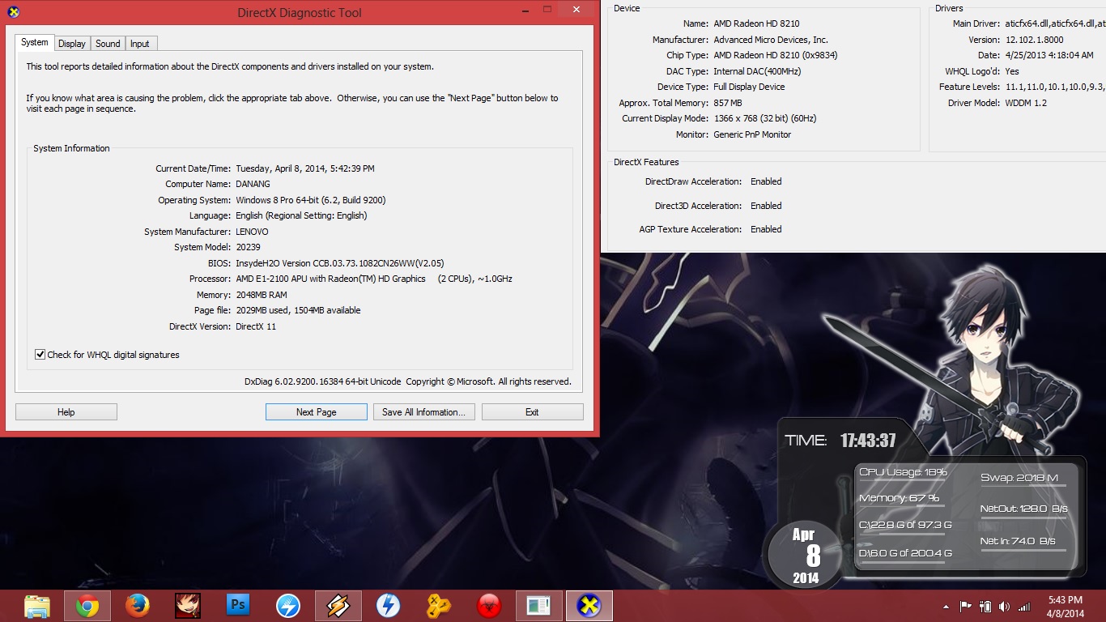Click the Exit button
Image resolution: width=1106 pixels, height=622 pixels.
coord(532,412)
